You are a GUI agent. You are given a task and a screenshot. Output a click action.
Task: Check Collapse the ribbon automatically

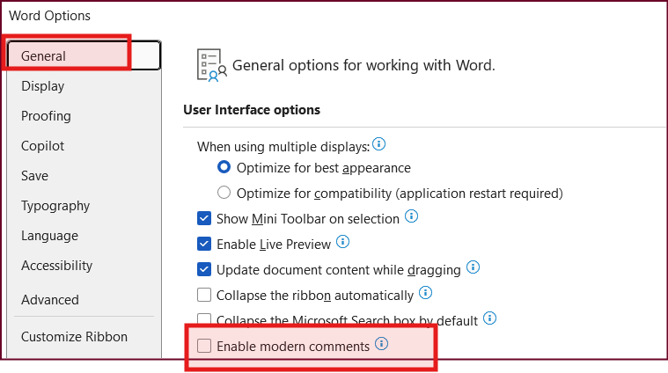point(204,295)
